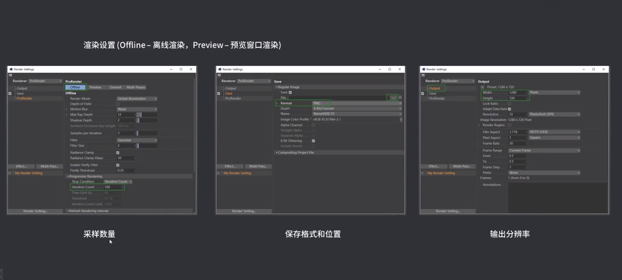The height and width of the screenshot is (280, 622).
Task: Switch to the Preview tab
Action: (x=95, y=87)
